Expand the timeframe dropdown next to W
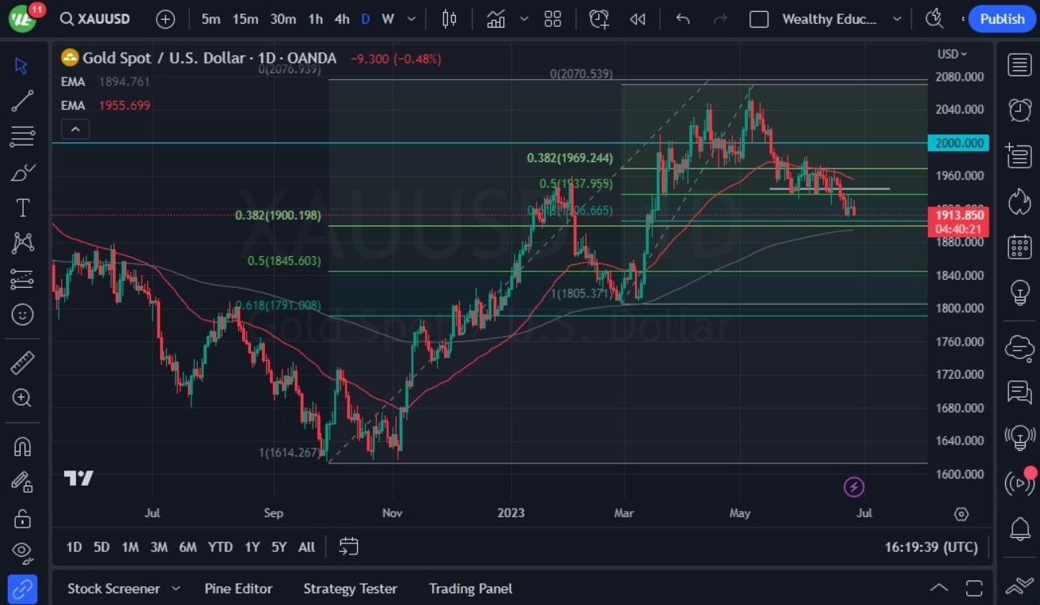1040x605 pixels. pyautogui.click(x=411, y=19)
